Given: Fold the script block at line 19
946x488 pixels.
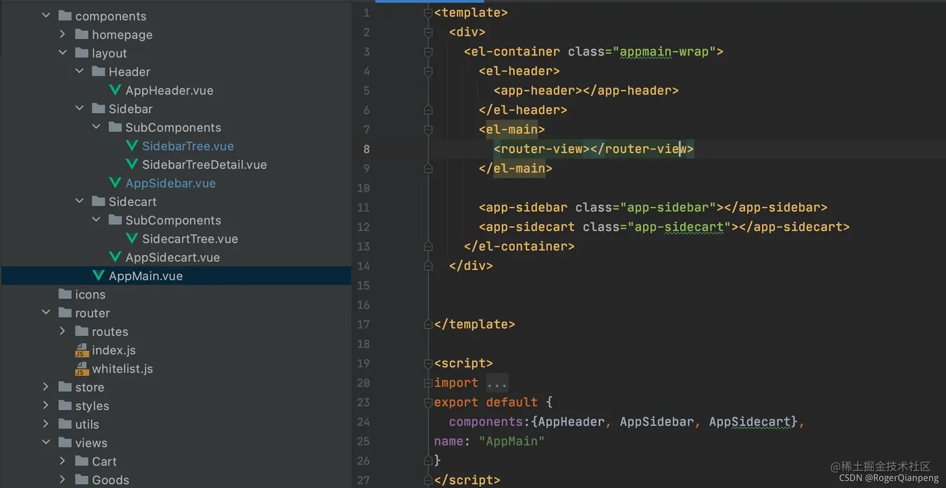Looking at the screenshot, I should coord(428,363).
